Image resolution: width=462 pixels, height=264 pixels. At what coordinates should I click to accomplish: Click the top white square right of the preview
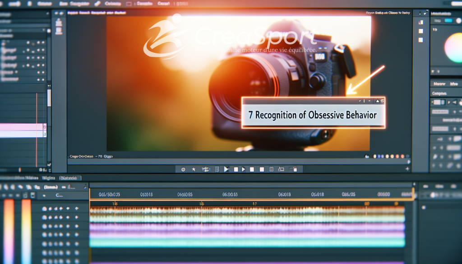pos(421,22)
